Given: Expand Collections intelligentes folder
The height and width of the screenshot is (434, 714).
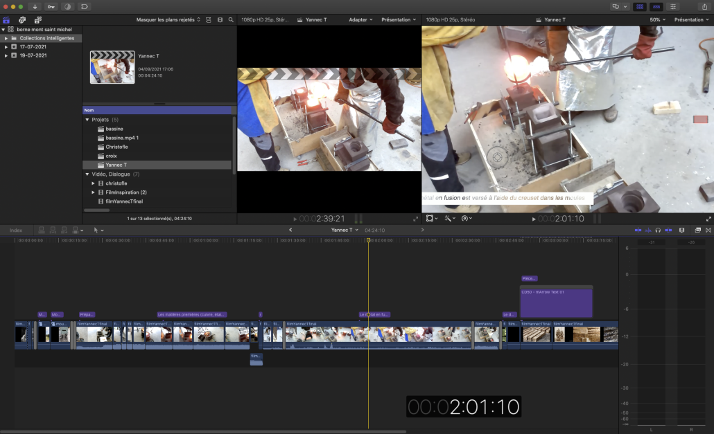Looking at the screenshot, I should (x=6, y=39).
